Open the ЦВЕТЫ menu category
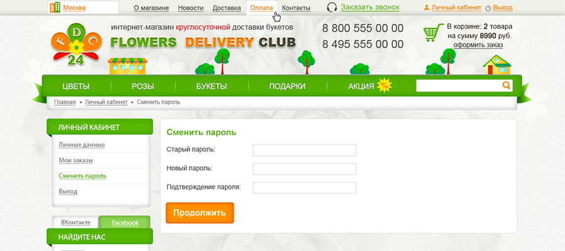 point(76,87)
